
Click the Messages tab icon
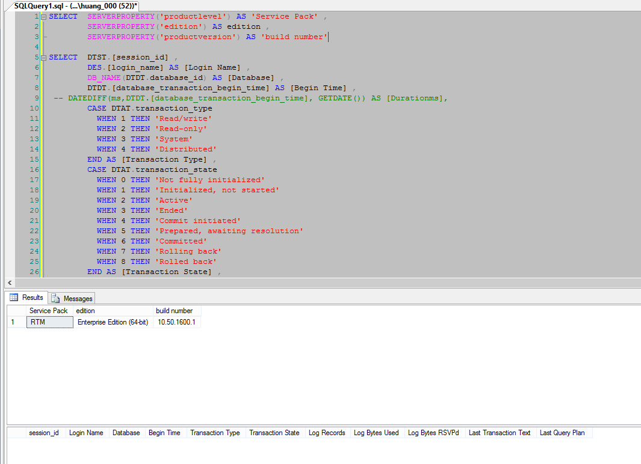click(x=55, y=298)
